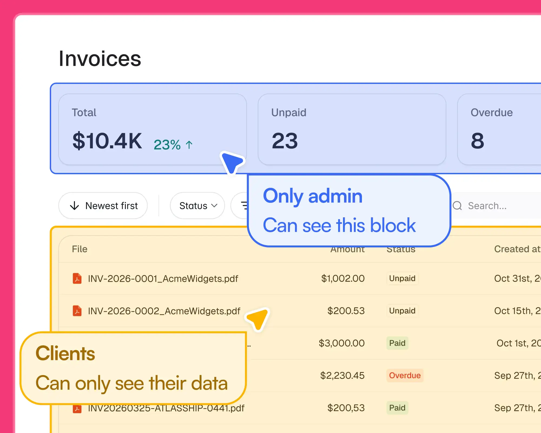The image size is (541, 433).
Task: Click the downward sort arrow in Newest first
Action: (74, 206)
